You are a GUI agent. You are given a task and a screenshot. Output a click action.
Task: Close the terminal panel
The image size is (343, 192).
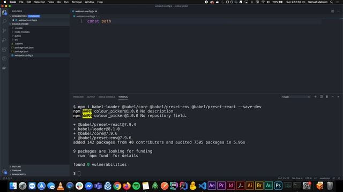[x=338, y=97]
